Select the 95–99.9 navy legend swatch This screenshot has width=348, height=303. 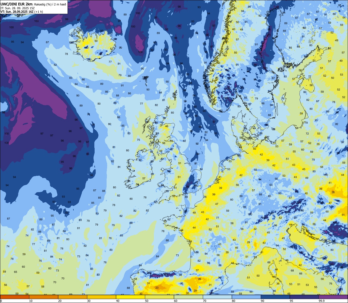[x=304, y=297]
